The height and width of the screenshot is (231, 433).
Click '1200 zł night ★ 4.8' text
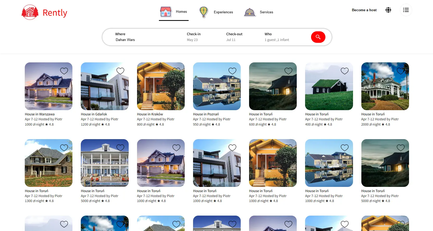[x=95, y=125]
